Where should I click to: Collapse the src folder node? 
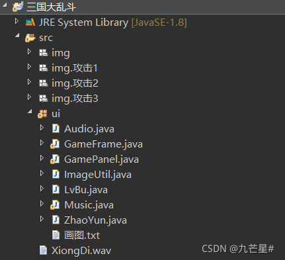coord(17,35)
